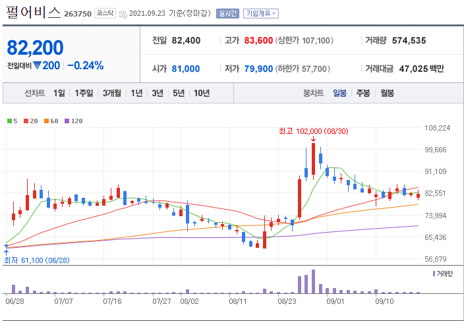The height and width of the screenshot is (321, 464).
Task: Click the tallest volume bar in the volume chart
Action: 313,281
